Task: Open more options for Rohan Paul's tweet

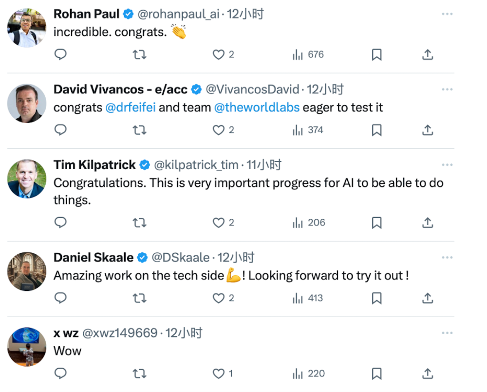Action: pos(447,14)
